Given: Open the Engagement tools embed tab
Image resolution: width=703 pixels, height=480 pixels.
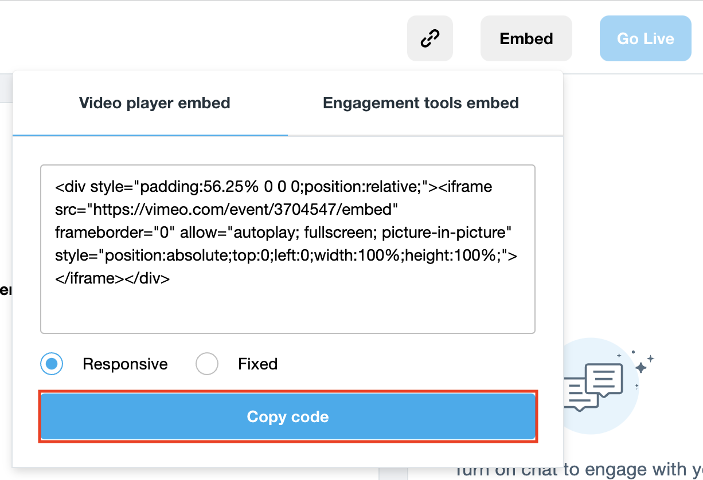Looking at the screenshot, I should (x=421, y=103).
